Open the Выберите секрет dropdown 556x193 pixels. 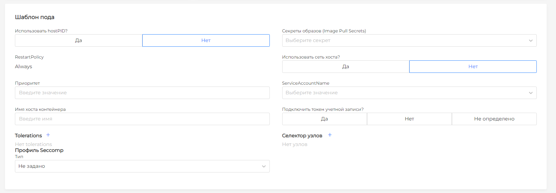(404, 40)
